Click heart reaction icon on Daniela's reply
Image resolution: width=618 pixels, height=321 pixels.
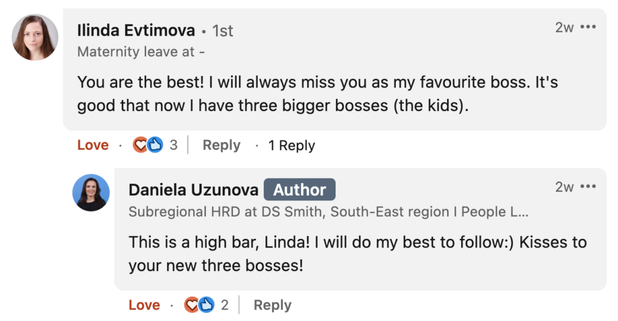(192, 305)
